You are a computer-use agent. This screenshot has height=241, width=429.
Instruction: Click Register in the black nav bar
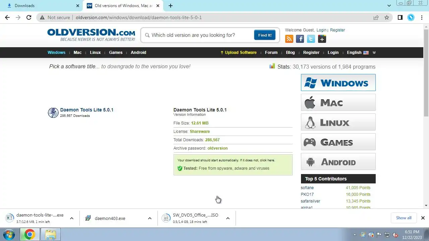coord(311,53)
